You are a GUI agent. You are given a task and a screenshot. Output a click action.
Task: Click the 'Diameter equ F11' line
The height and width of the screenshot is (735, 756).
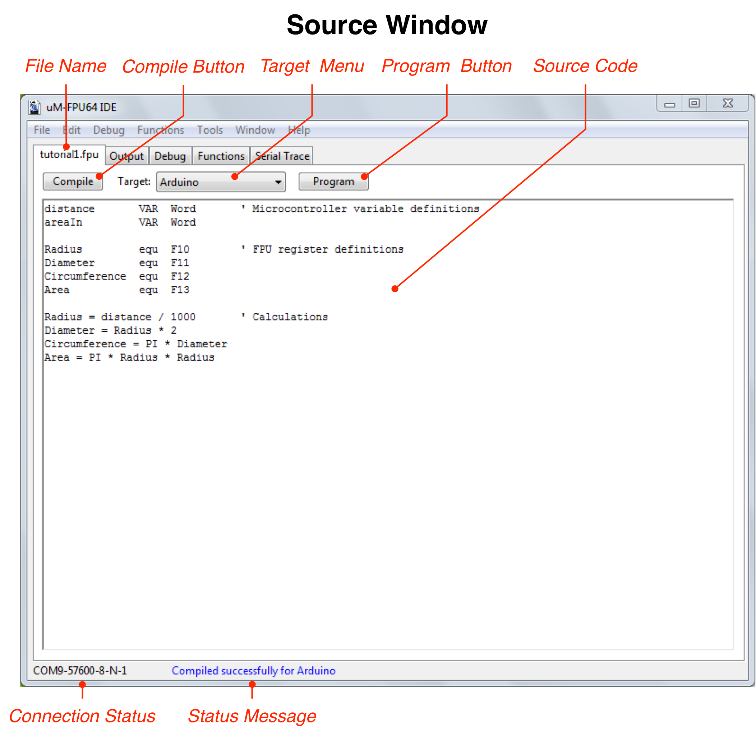[117, 263]
